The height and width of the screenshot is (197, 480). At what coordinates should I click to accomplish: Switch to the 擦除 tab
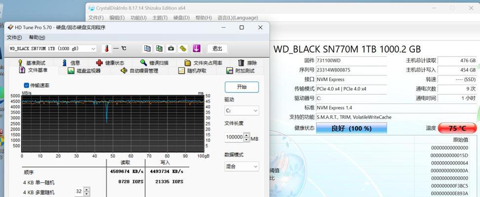click(x=247, y=63)
